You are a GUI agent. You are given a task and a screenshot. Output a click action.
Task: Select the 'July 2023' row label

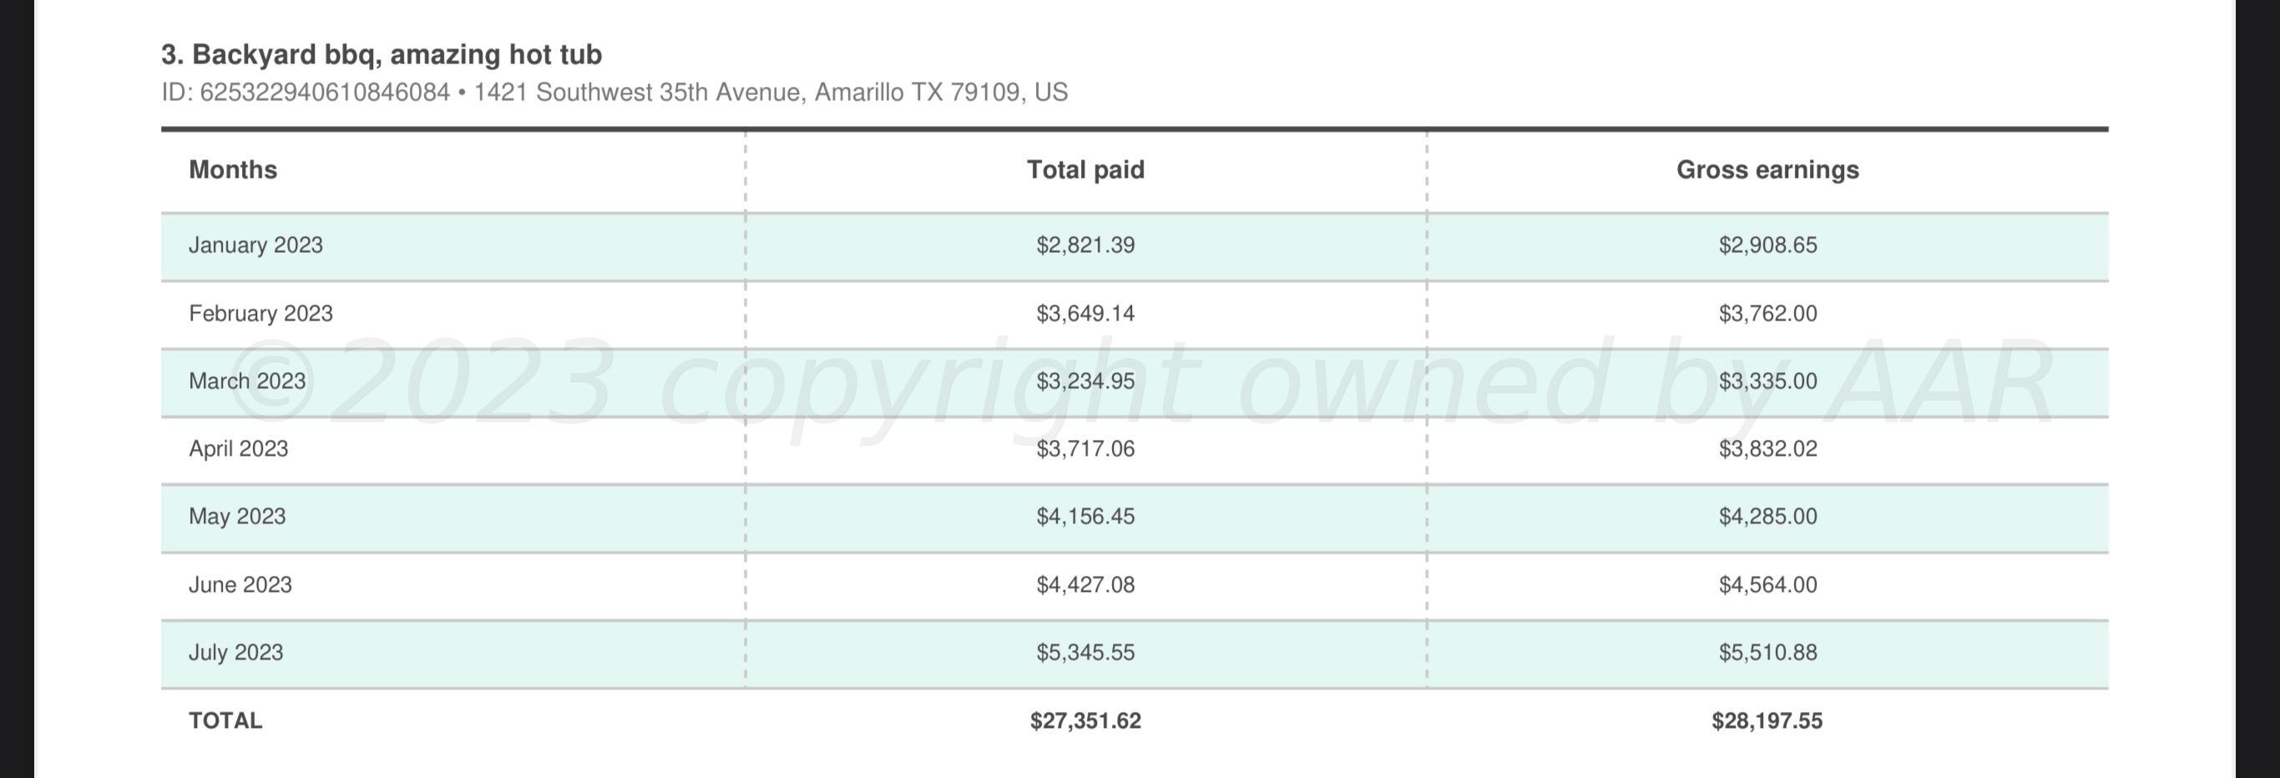coord(235,652)
